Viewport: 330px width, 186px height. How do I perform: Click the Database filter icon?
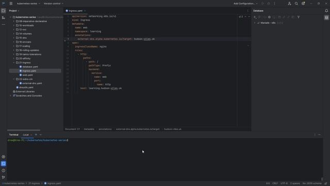pyautogui.click(x=299, y=17)
